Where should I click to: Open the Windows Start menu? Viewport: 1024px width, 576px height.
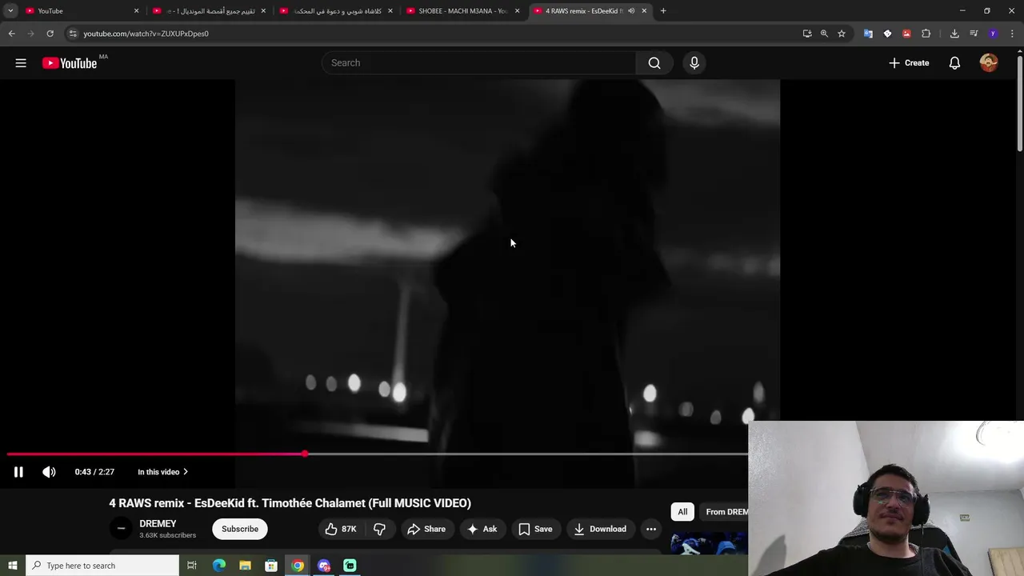(x=12, y=566)
